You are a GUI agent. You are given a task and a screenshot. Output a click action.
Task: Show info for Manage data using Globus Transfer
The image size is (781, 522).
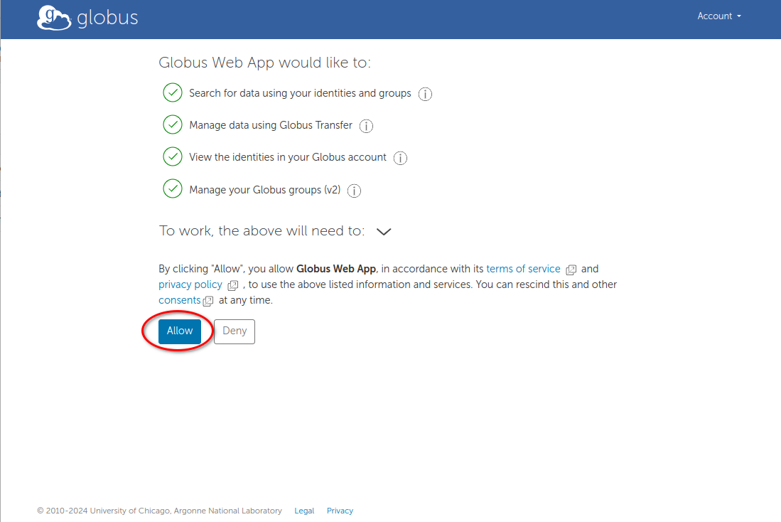[x=366, y=126]
